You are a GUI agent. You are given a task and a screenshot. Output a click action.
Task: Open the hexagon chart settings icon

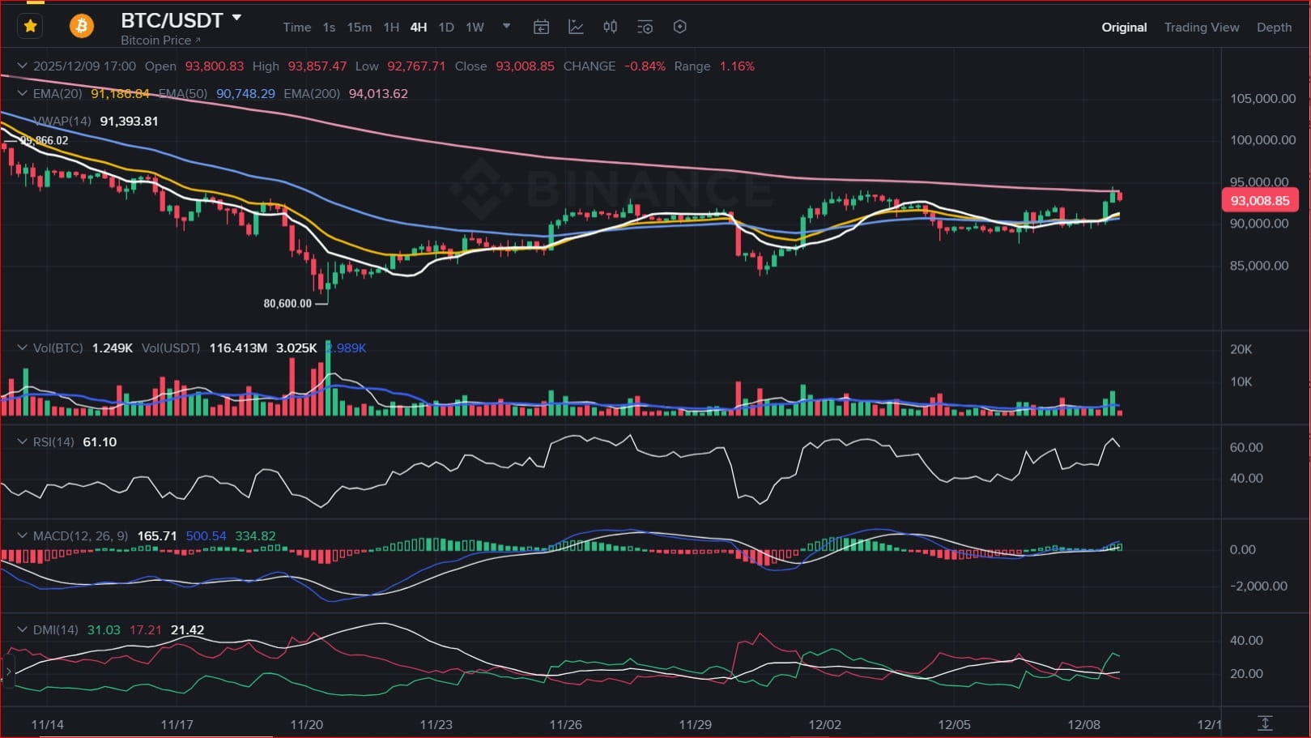680,27
